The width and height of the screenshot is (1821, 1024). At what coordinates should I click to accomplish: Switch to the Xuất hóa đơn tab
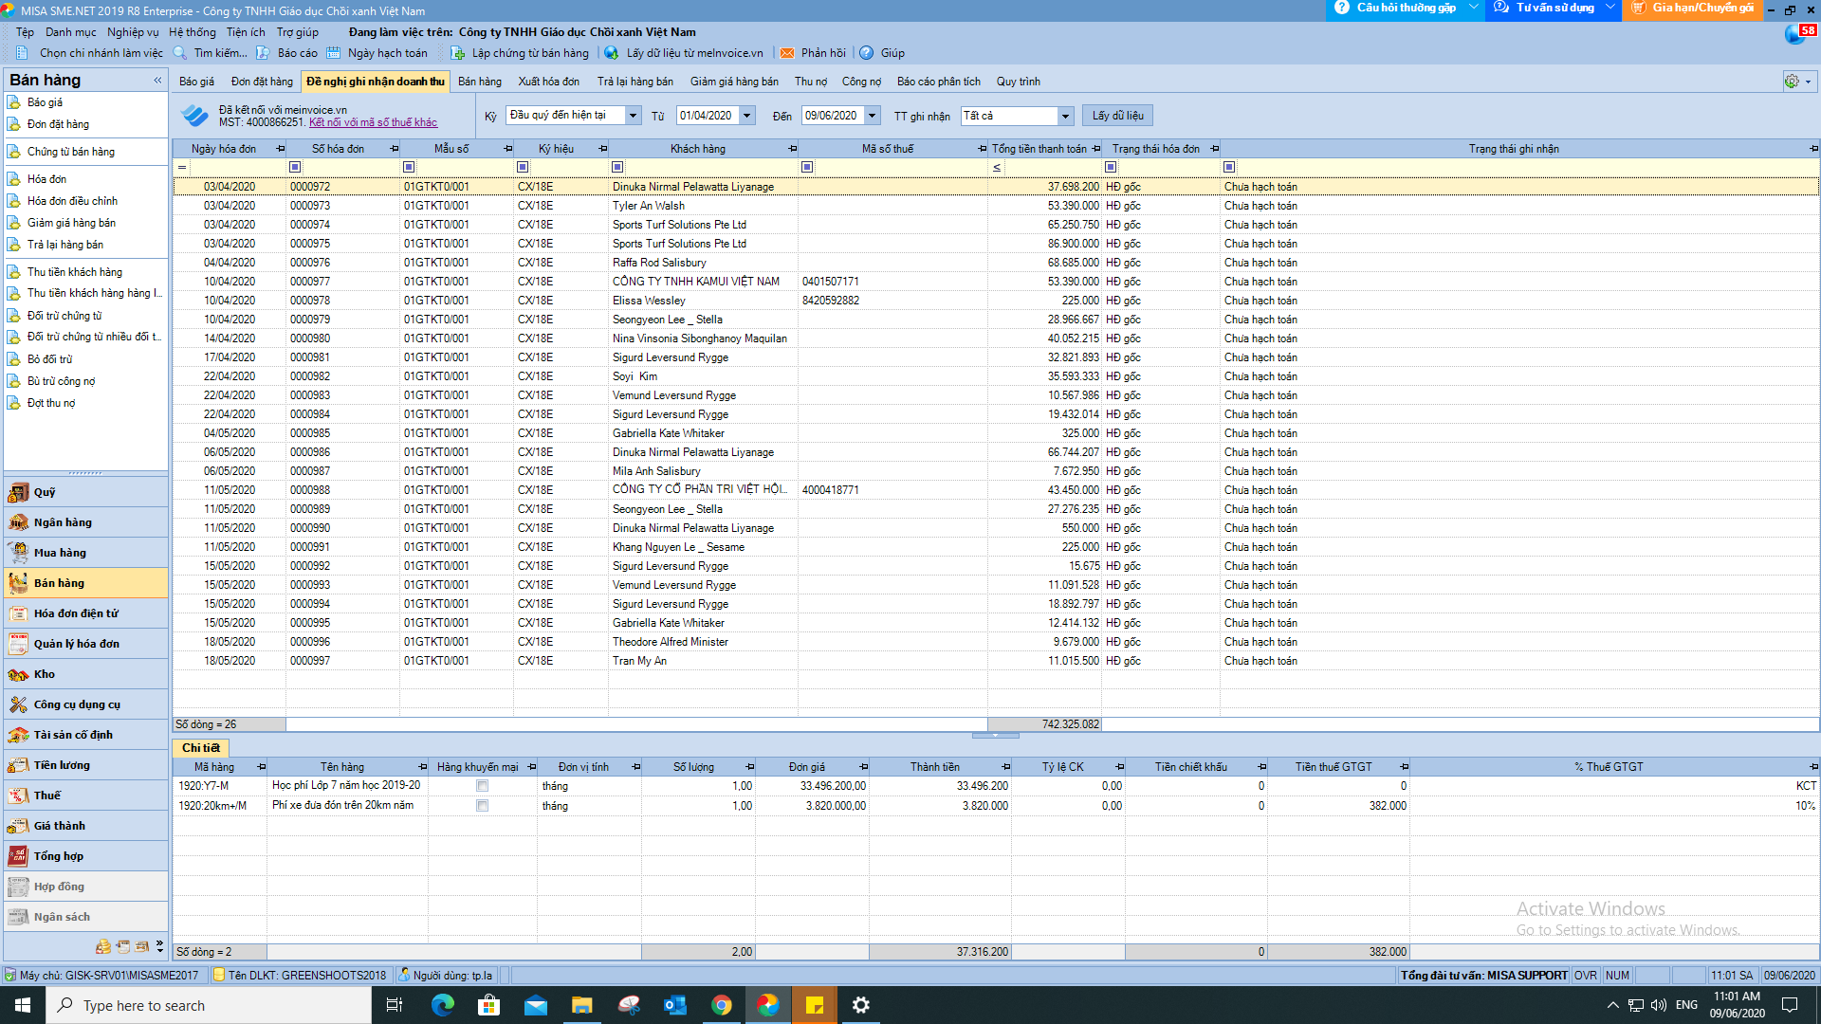[x=548, y=82]
